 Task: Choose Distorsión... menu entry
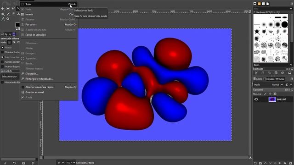[49, 74]
